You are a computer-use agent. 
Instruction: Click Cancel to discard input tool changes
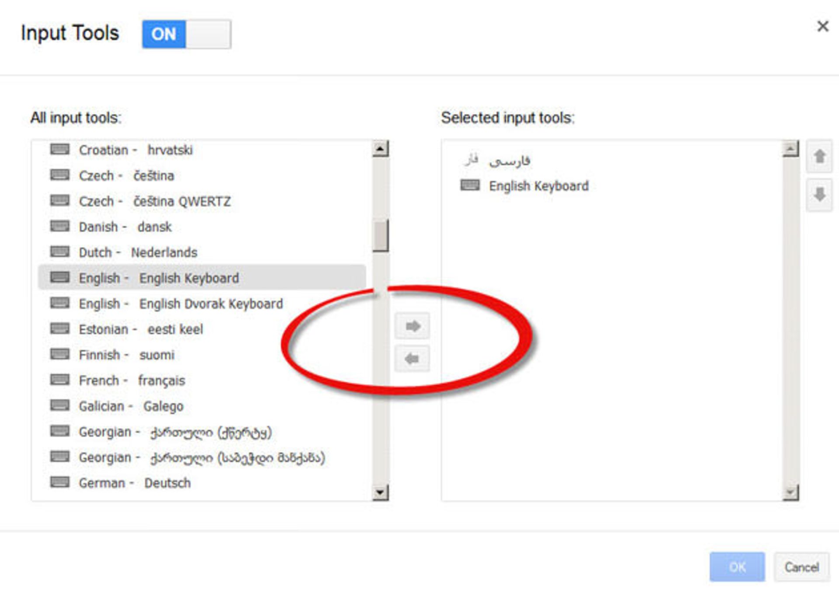801,567
